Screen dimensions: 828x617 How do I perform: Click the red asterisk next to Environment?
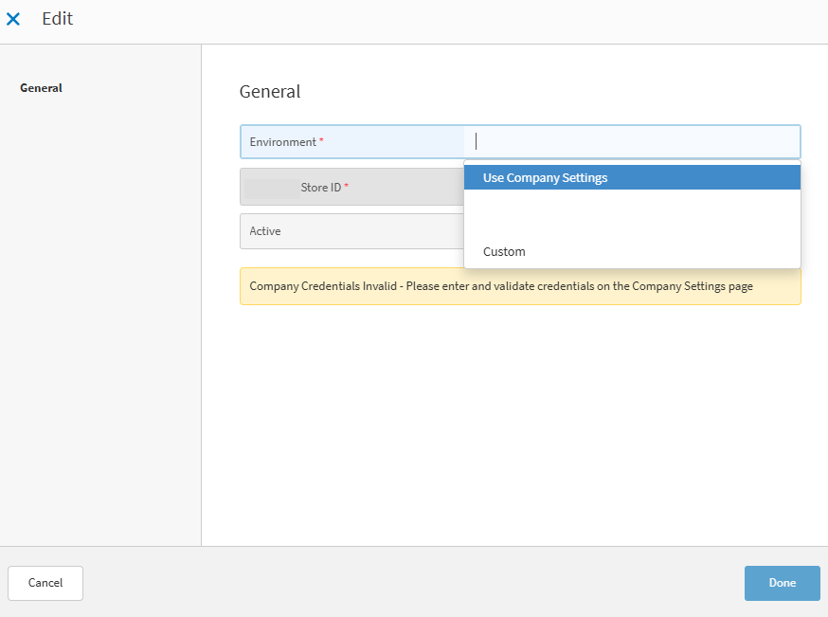pos(321,142)
